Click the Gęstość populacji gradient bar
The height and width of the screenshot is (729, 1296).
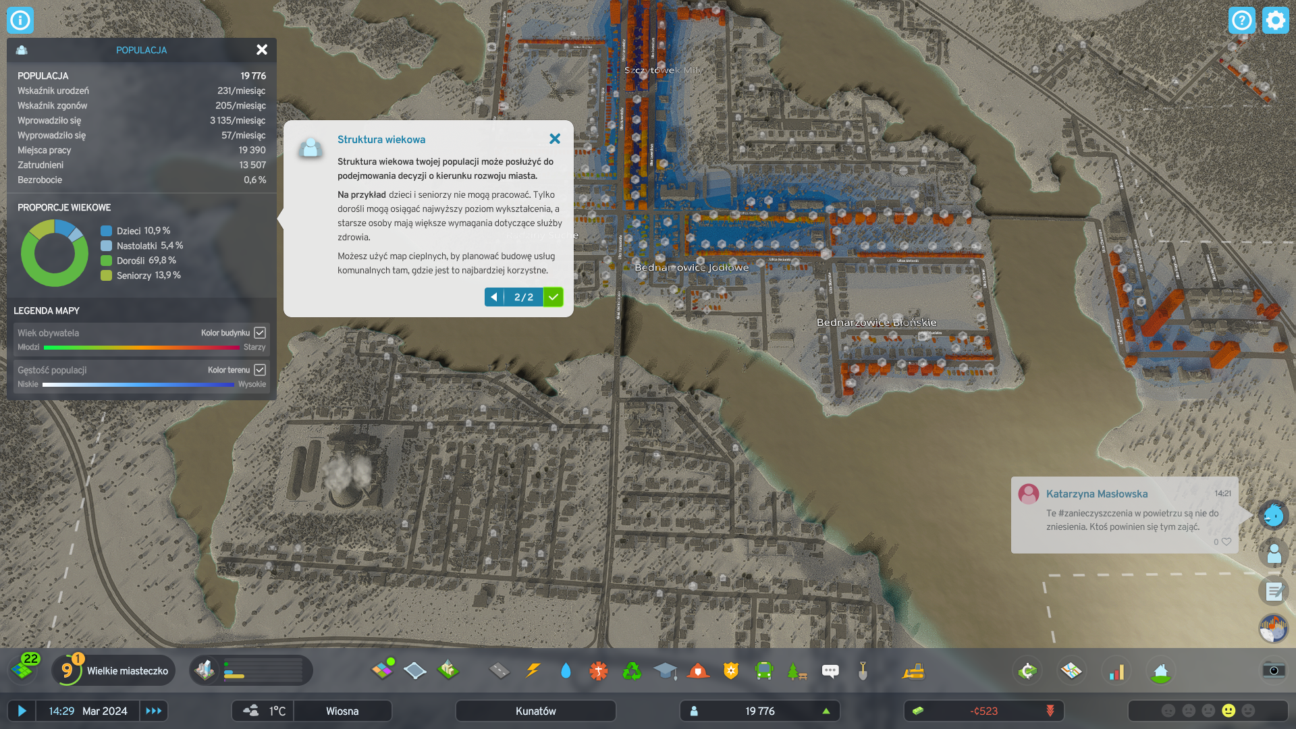(x=138, y=384)
